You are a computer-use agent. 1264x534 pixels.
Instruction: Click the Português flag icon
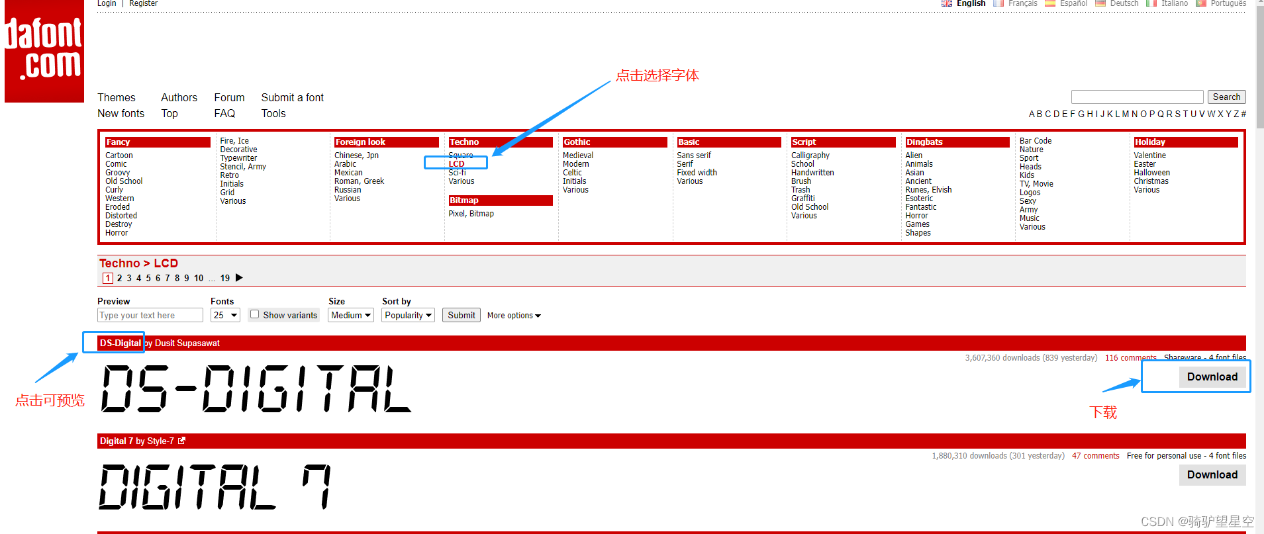point(1201,3)
